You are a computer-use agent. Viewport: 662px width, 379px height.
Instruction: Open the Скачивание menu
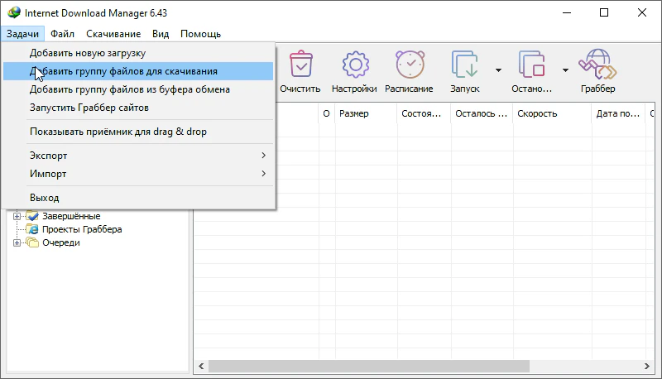(113, 34)
